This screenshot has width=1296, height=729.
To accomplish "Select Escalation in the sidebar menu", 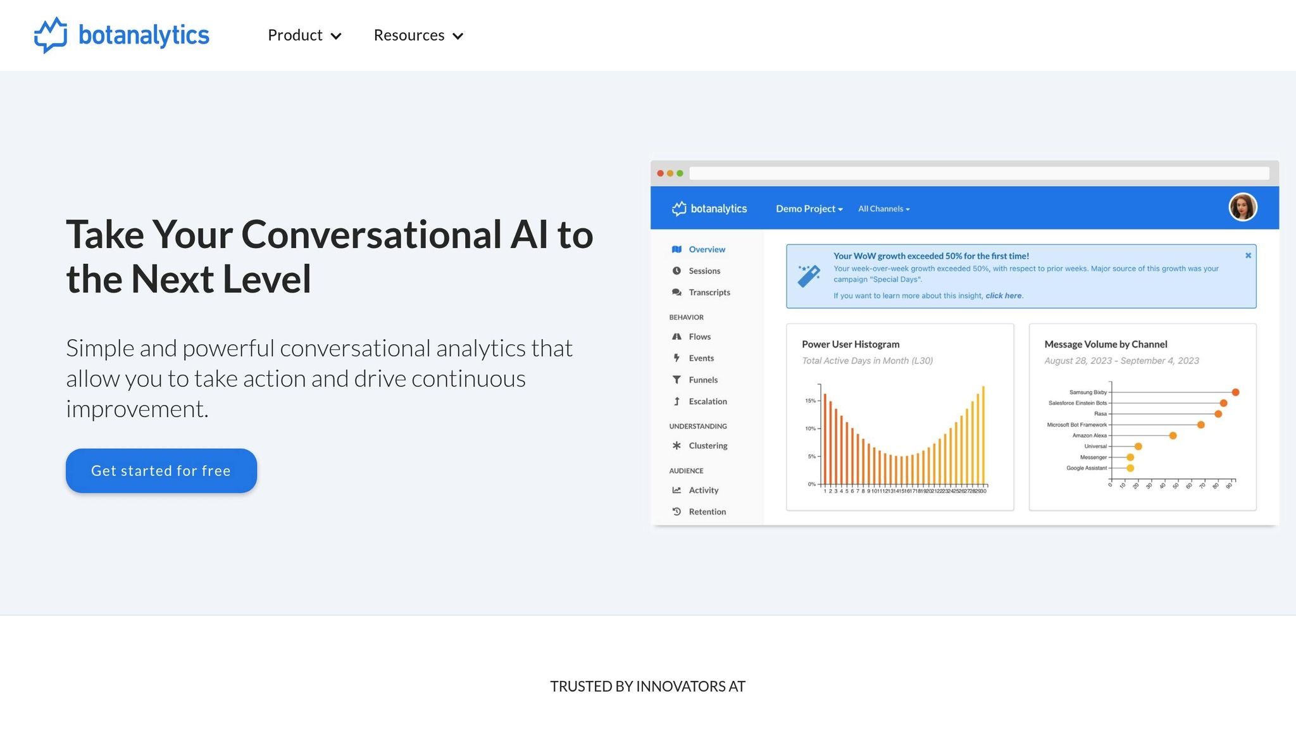I will (x=707, y=401).
